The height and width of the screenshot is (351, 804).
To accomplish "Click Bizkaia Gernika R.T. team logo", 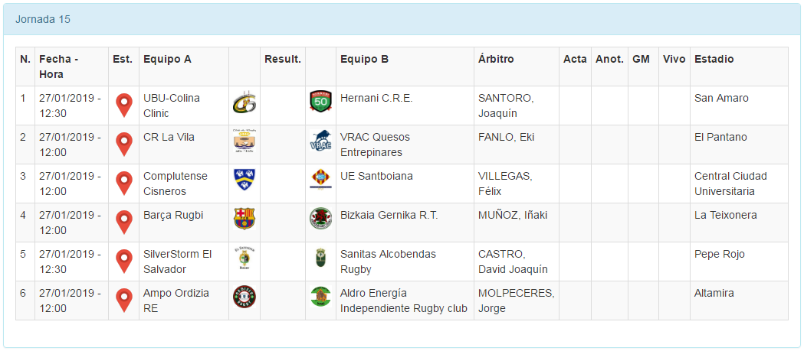I will coord(320,219).
